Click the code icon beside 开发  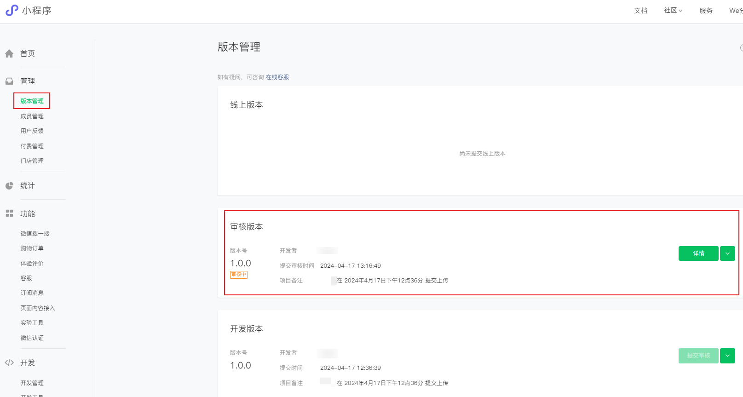click(9, 362)
